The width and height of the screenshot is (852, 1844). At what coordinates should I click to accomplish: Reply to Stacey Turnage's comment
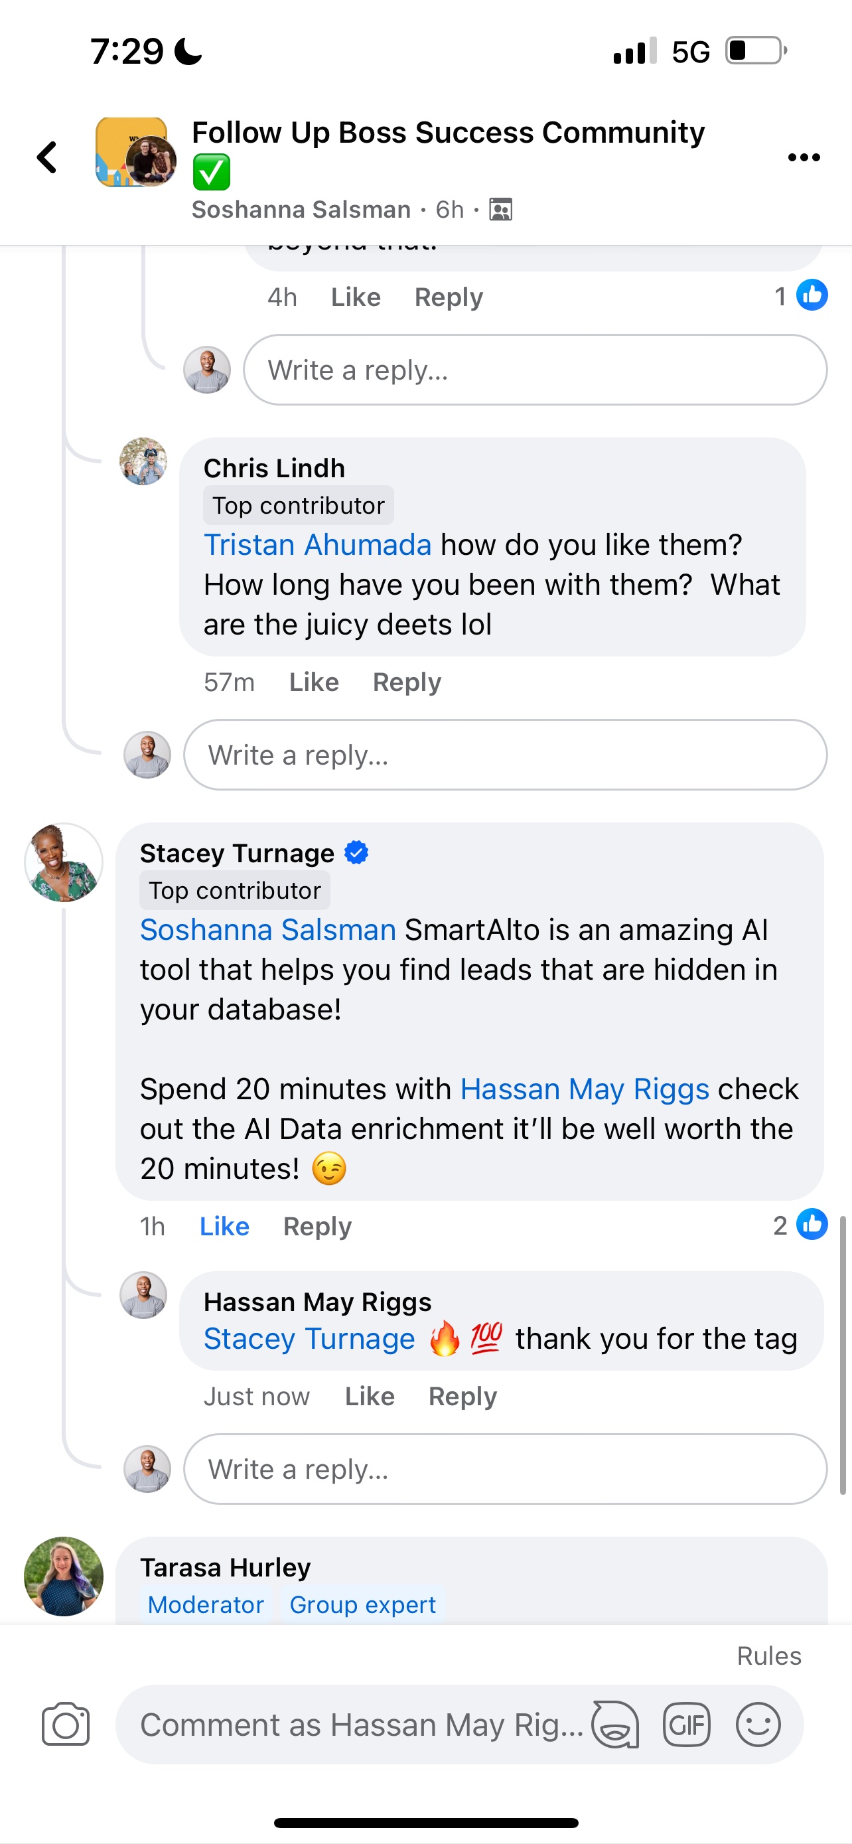point(317,1226)
